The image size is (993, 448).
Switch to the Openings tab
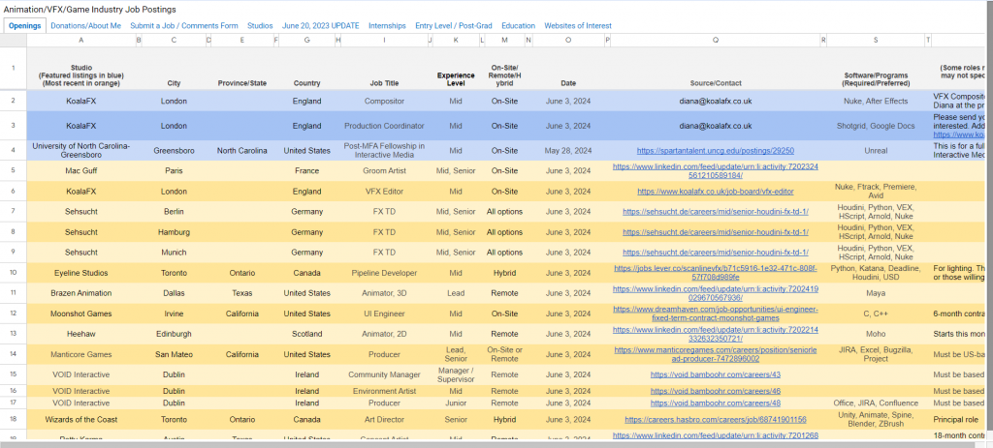25,26
